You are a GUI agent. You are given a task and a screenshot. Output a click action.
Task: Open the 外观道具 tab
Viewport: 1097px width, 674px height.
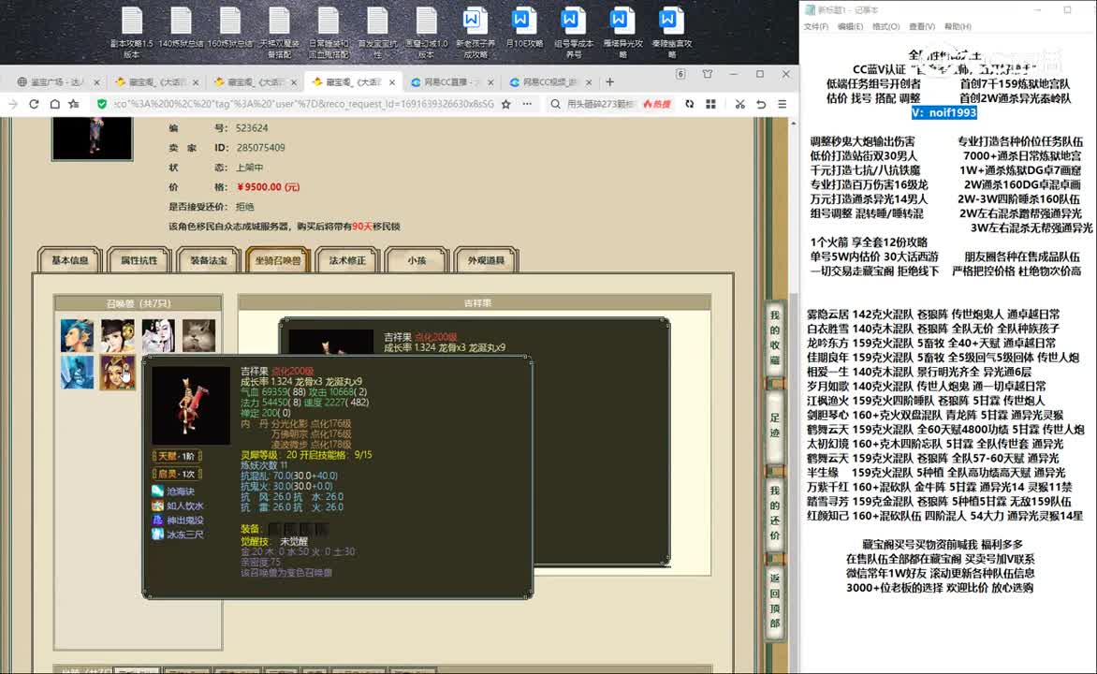point(486,260)
